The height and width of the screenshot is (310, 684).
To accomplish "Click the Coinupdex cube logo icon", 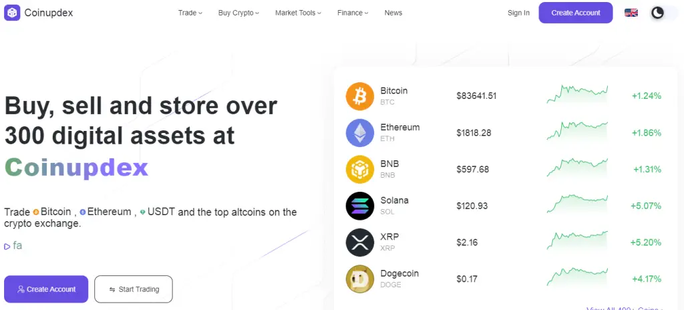I will point(12,13).
